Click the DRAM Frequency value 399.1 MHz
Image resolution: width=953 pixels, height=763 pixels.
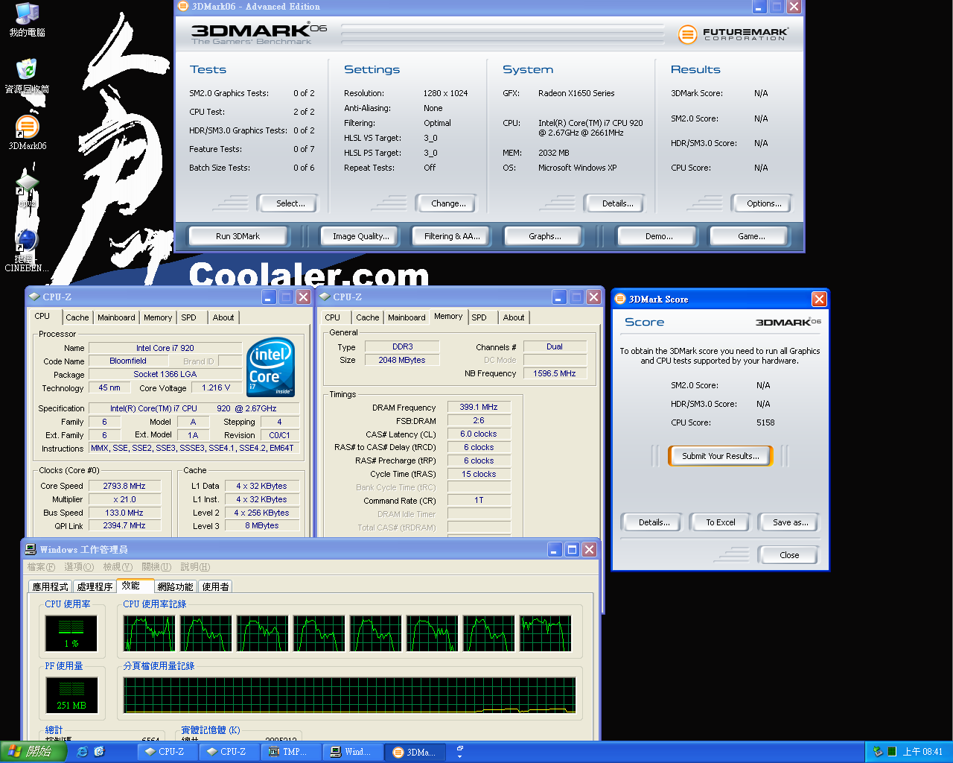point(479,408)
